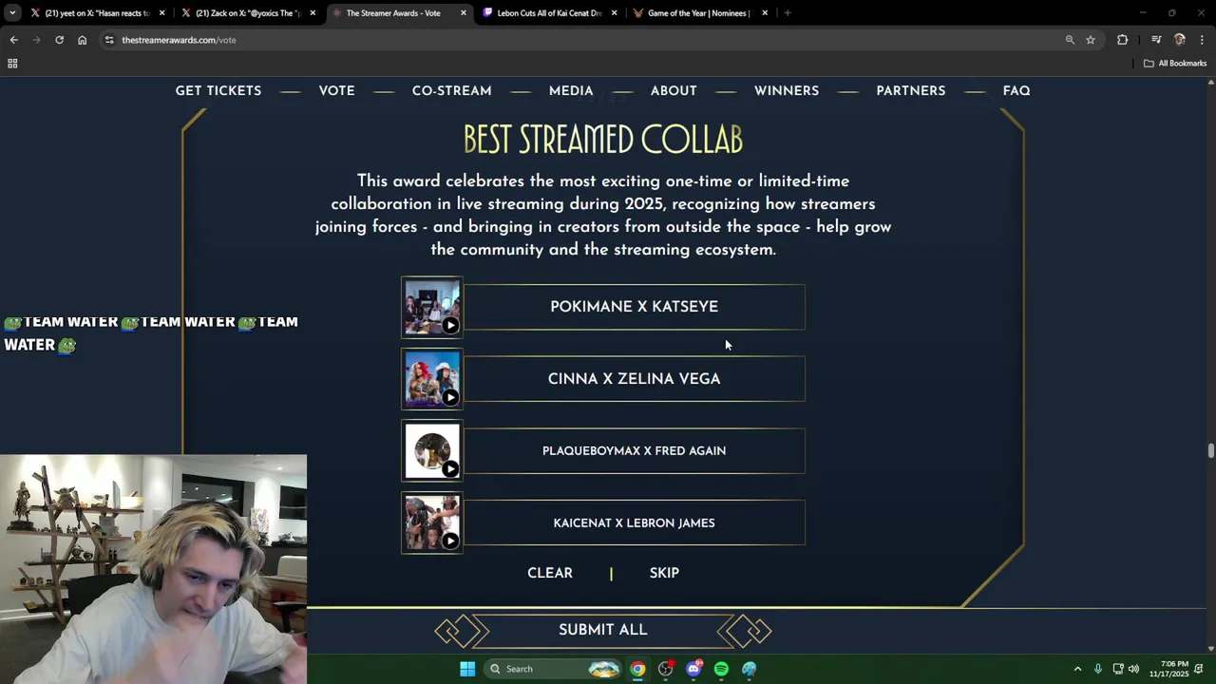Open GET TICKETS page
Screen dimensions: 1216x684
click(218, 90)
